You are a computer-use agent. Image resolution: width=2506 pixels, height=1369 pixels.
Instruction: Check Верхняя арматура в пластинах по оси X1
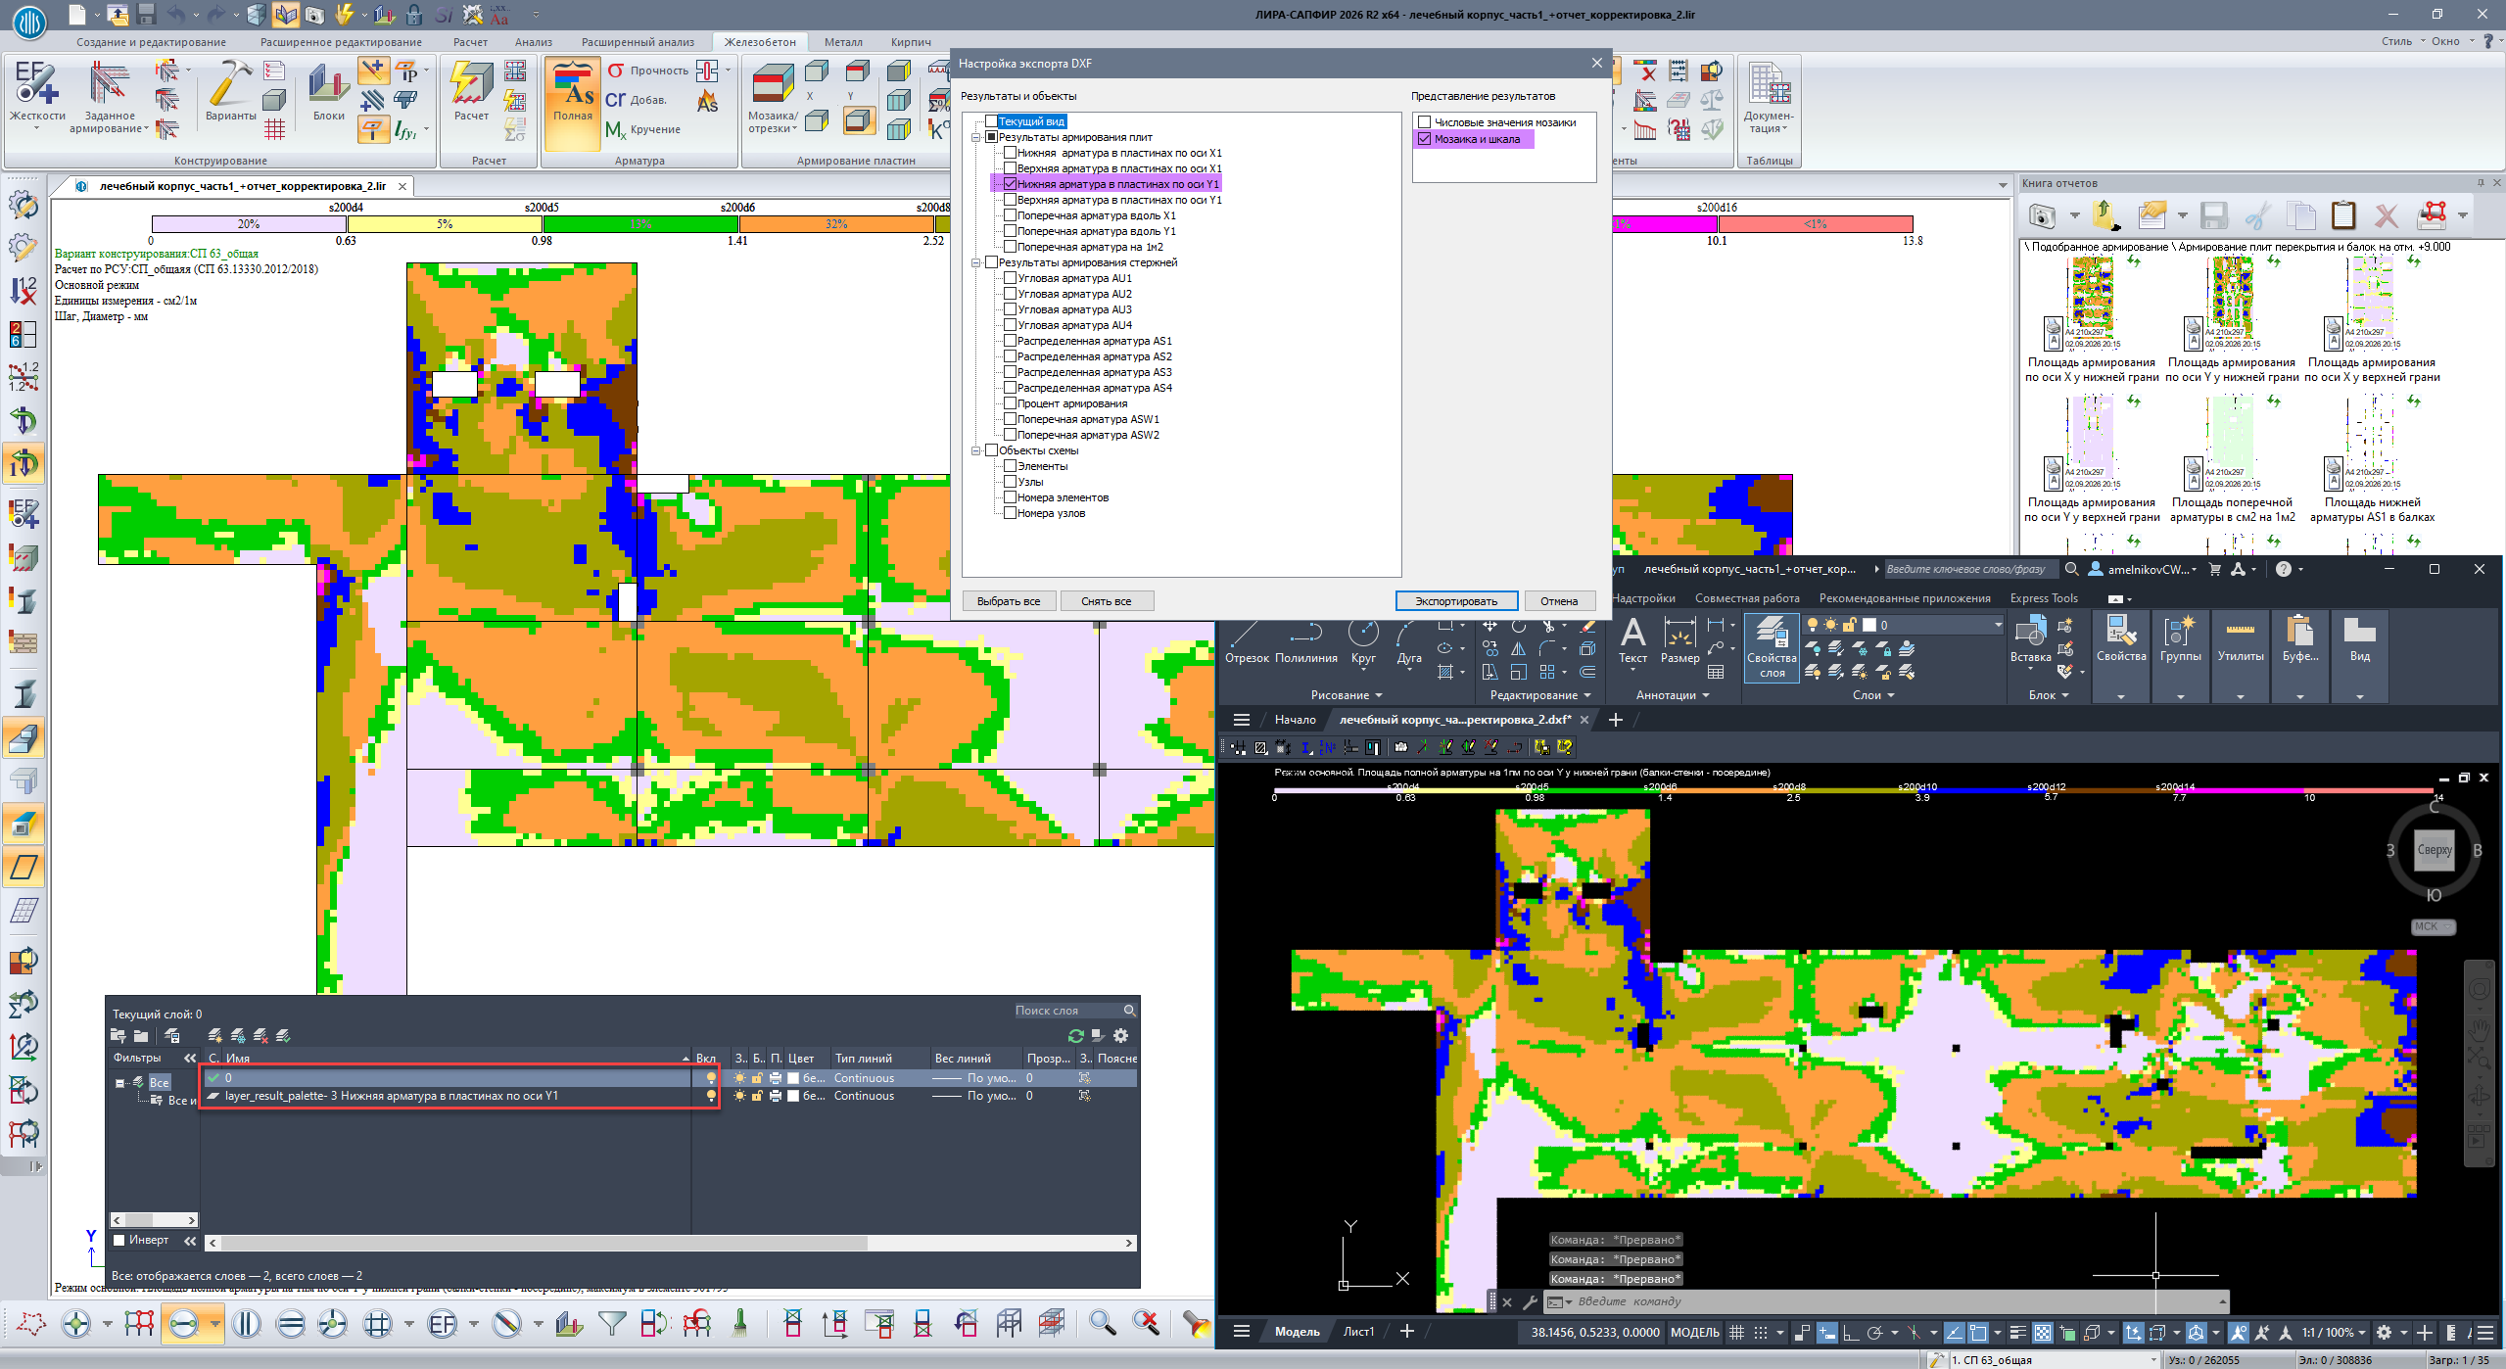(x=1010, y=168)
